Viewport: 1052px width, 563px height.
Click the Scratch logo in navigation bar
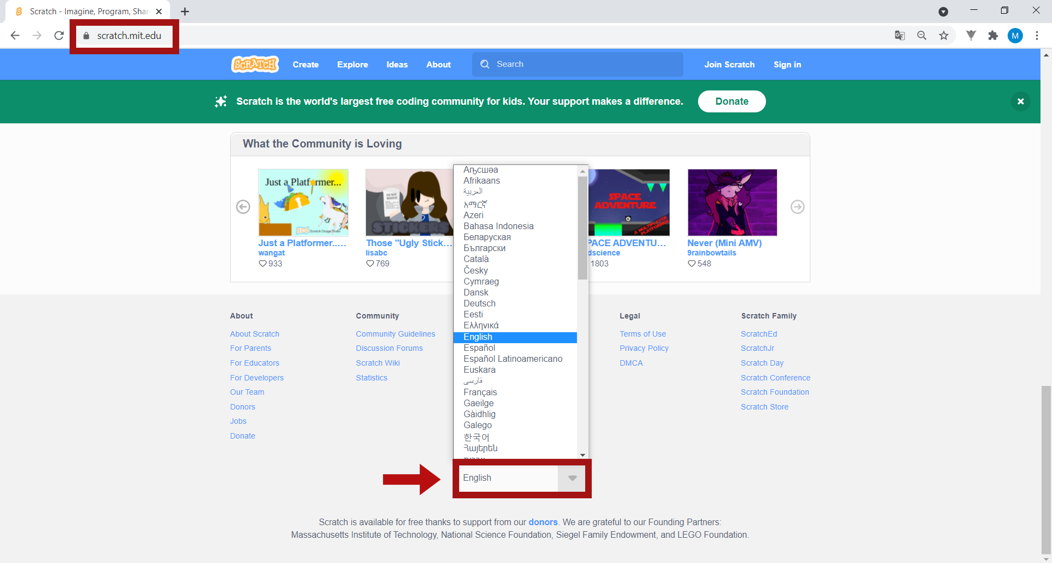(x=255, y=64)
